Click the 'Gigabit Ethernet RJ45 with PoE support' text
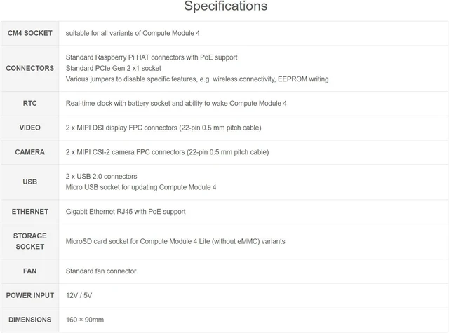This screenshot has width=449, height=333. [126, 212]
